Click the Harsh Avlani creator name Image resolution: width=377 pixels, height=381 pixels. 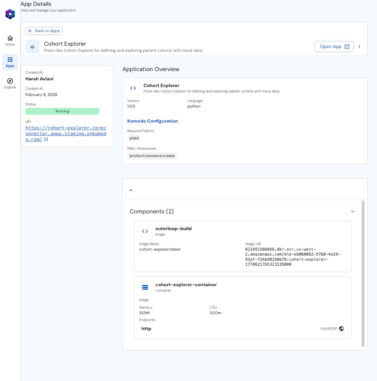[39, 79]
